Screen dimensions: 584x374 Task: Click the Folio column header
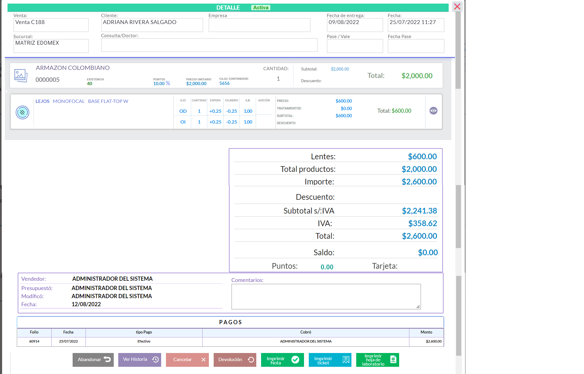(34, 332)
